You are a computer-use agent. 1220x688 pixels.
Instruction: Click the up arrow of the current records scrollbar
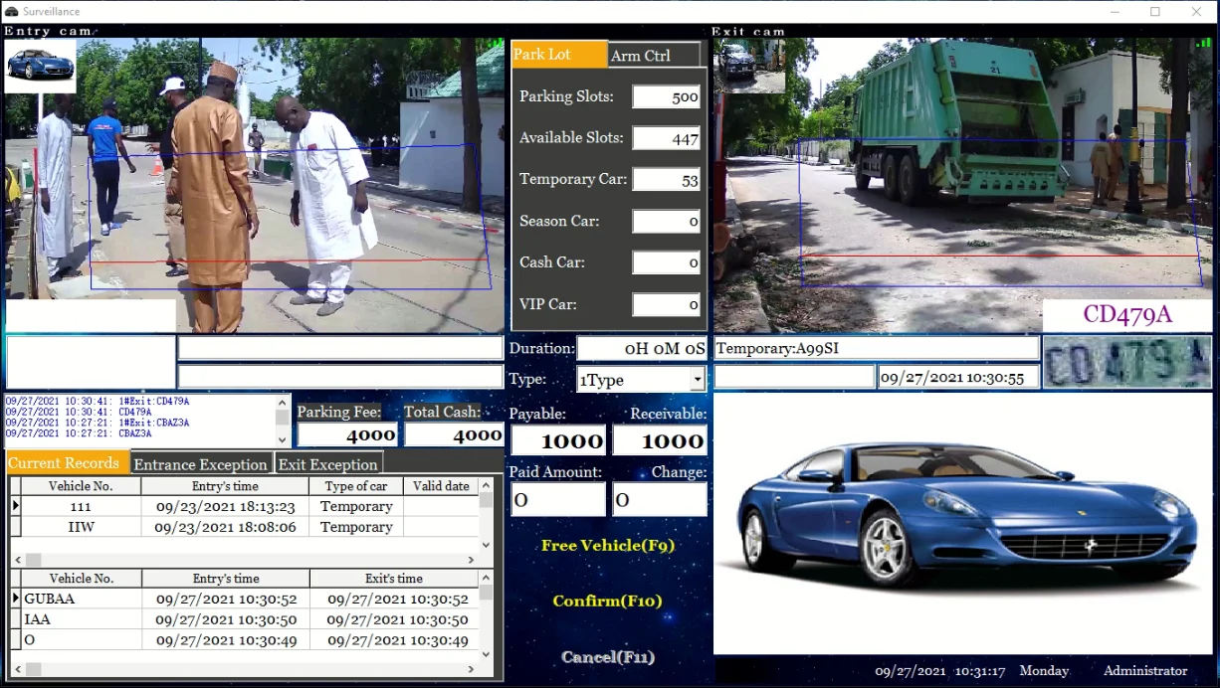[486, 485]
